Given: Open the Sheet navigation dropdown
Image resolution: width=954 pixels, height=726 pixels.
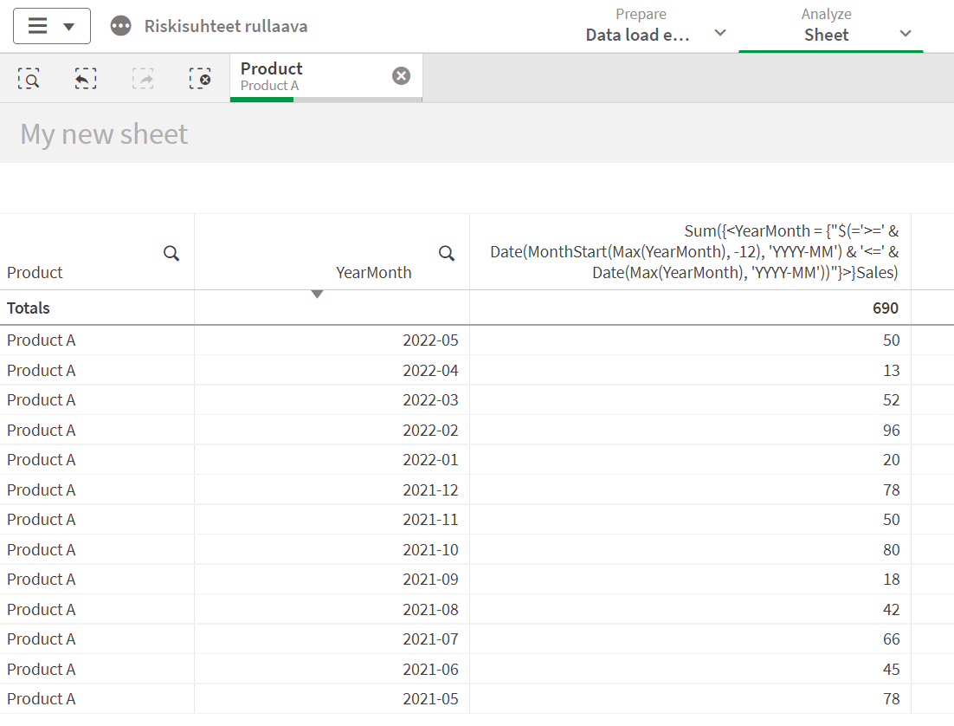Looking at the screenshot, I should (906, 34).
